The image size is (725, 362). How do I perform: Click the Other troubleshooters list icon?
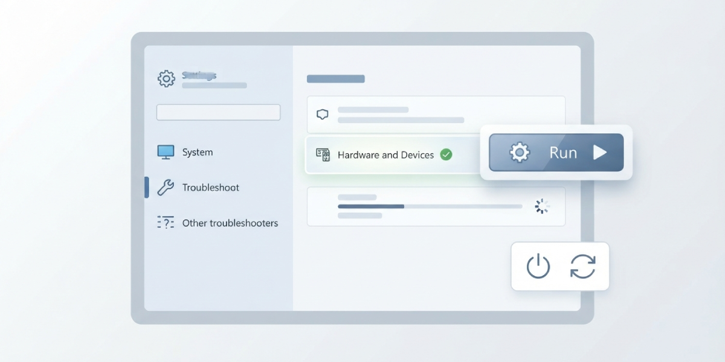click(x=166, y=223)
